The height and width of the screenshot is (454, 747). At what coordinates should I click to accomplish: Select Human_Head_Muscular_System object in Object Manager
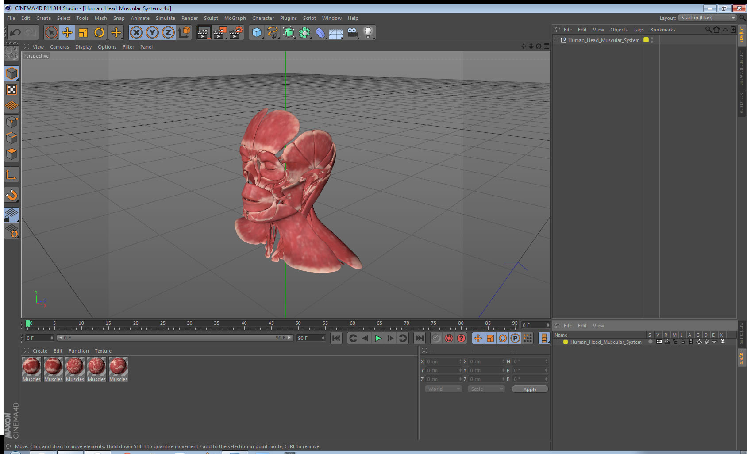604,40
